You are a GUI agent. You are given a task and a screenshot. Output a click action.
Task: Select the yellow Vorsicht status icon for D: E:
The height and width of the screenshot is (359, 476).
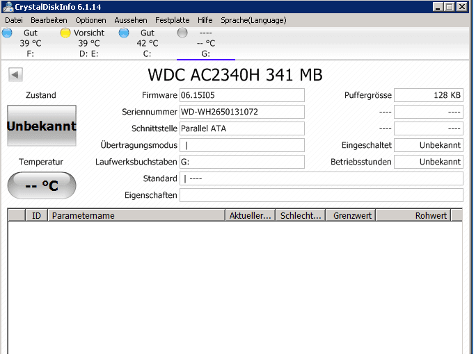click(x=65, y=33)
